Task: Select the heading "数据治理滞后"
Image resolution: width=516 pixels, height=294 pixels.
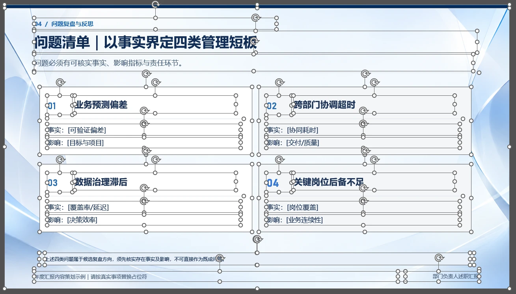Action: click(x=101, y=182)
